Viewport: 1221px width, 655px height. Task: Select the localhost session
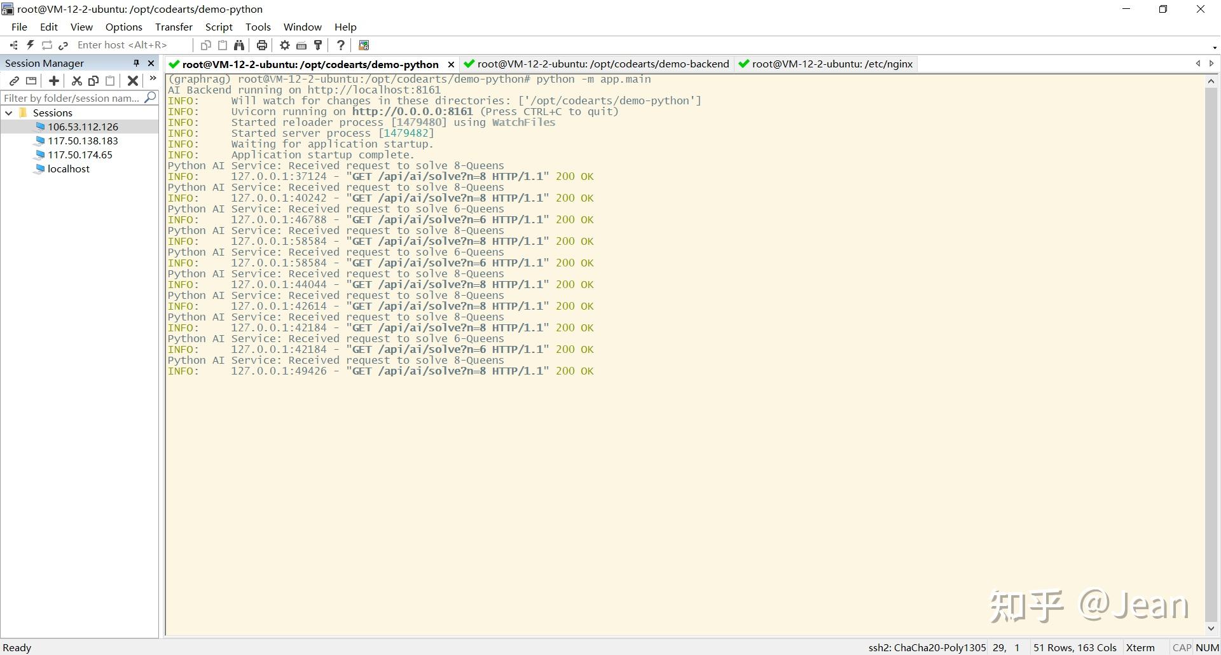pos(68,169)
